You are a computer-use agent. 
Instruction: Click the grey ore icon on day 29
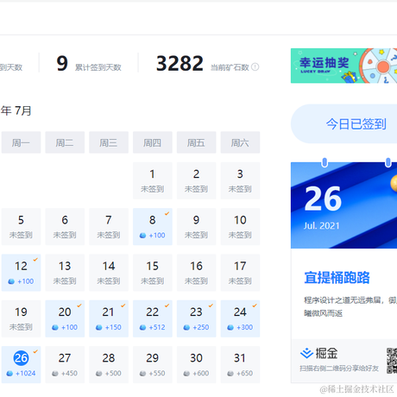(142, 374)
